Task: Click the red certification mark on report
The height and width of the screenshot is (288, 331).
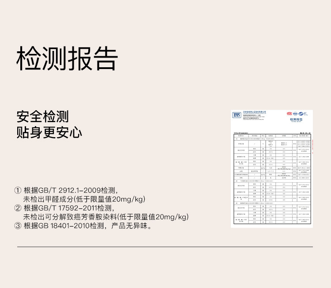Action: (x=290, y=114)
